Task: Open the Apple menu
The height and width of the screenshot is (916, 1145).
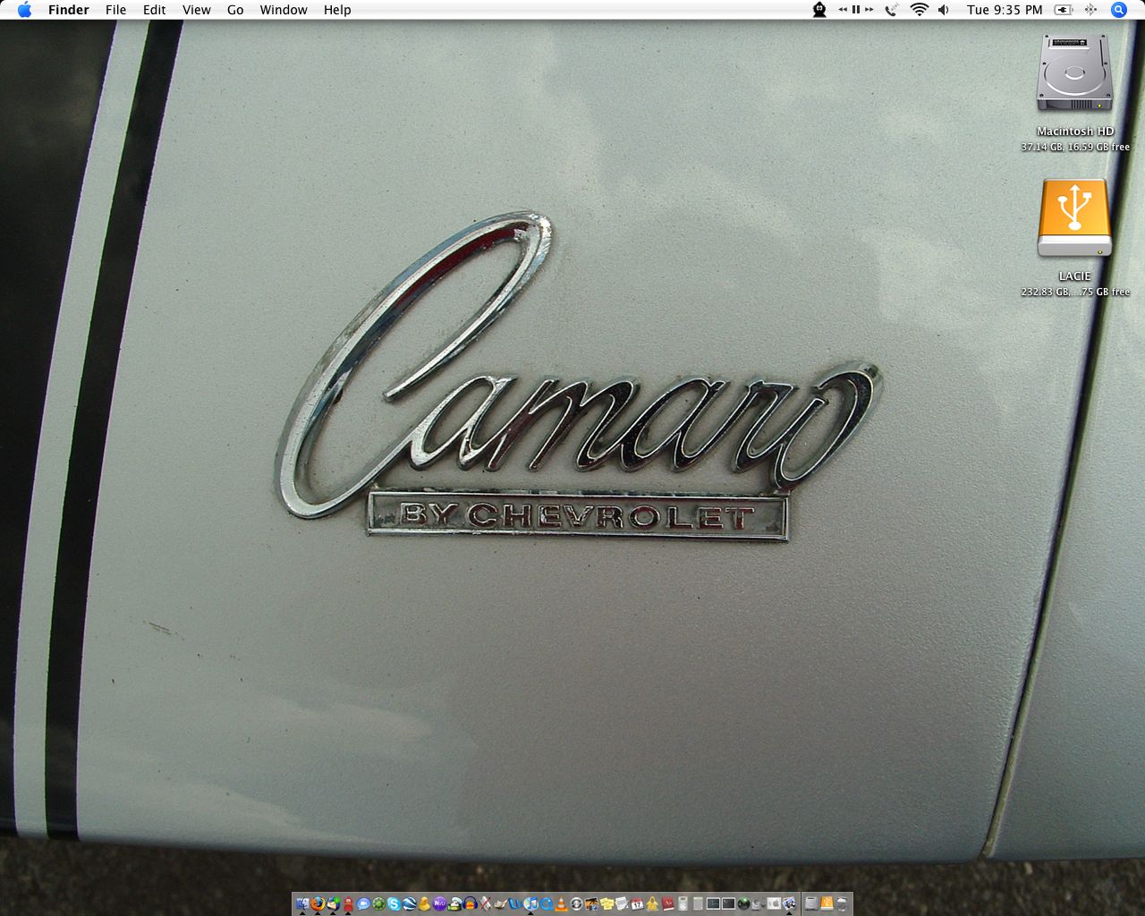Action: coord(24,10)
